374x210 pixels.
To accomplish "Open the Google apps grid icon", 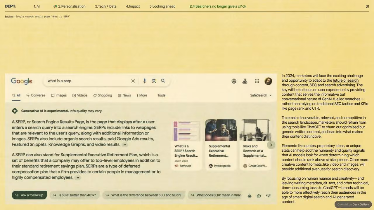I will point(257,81).
